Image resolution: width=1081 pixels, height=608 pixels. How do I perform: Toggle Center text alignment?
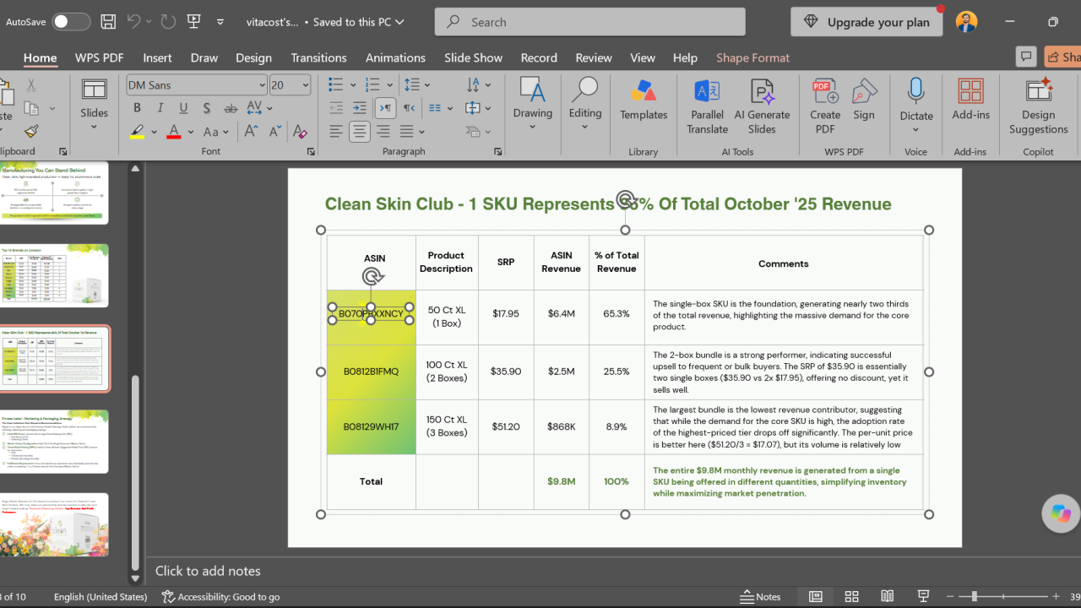pyautogui.click(x=360, y=132)
